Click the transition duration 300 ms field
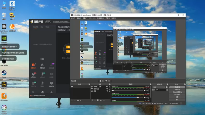The width and height of the screenshot is (205, 115). pos(161,90)
